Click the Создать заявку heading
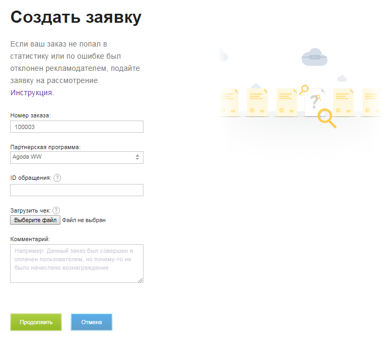 [x=76, y=17]
